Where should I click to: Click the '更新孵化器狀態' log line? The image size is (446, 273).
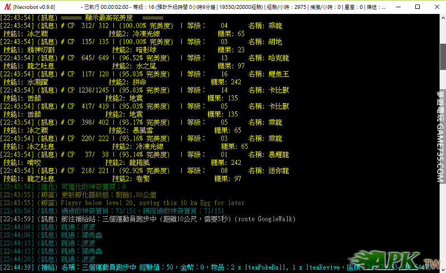click(79, 195)
